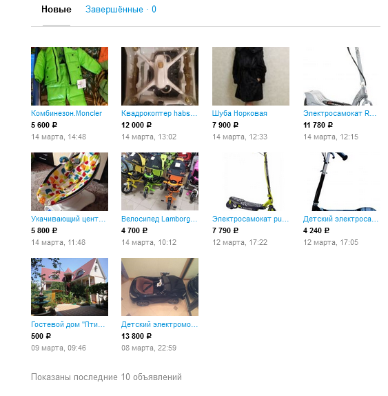The height and width of the screenshot is (396, 388).
Task: Click the Укачивающий цент... listing title
Action: point(68,219)
